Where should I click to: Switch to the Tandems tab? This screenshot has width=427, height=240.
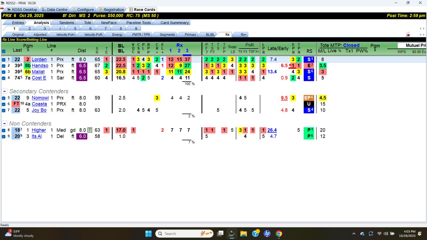(x=66, y=23)
